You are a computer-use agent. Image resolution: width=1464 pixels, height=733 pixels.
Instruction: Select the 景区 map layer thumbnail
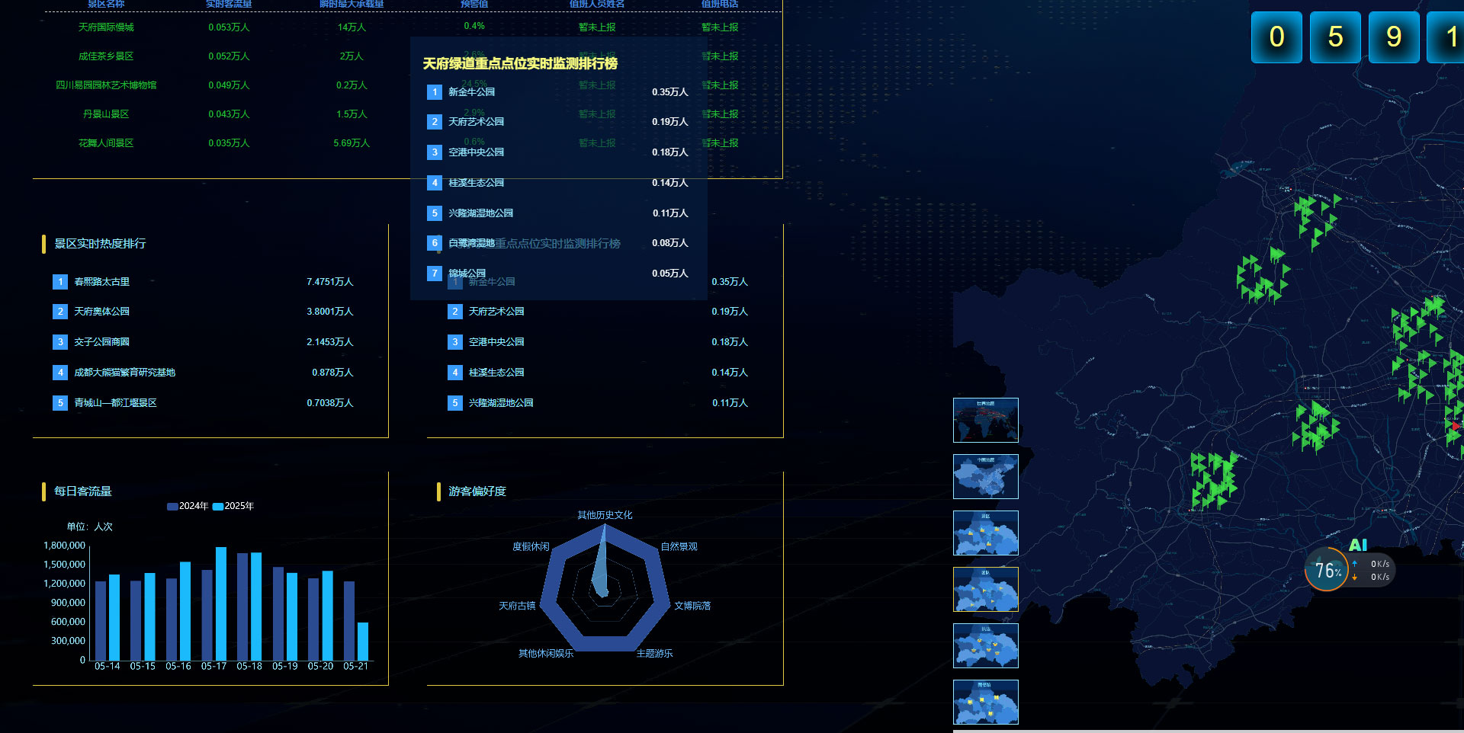[985, 533]
